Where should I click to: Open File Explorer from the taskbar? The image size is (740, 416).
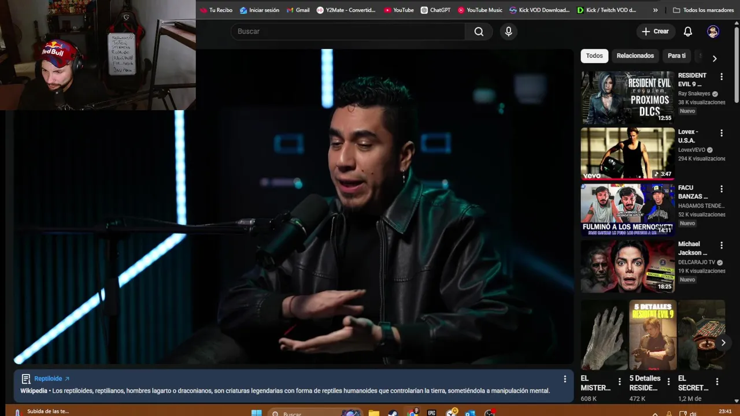point(374,413)
